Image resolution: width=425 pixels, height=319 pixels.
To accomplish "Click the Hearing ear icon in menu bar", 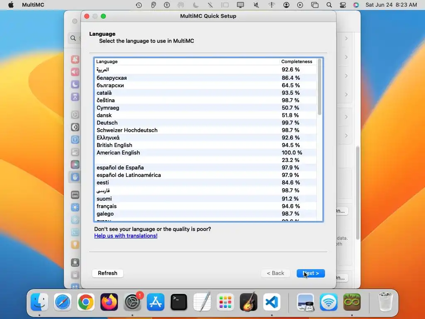I will pos(154,5).
